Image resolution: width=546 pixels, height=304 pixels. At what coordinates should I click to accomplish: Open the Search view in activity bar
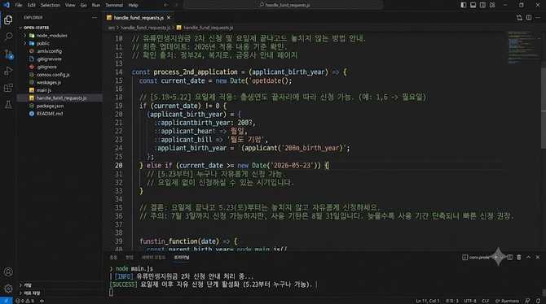tap(8, 37)
